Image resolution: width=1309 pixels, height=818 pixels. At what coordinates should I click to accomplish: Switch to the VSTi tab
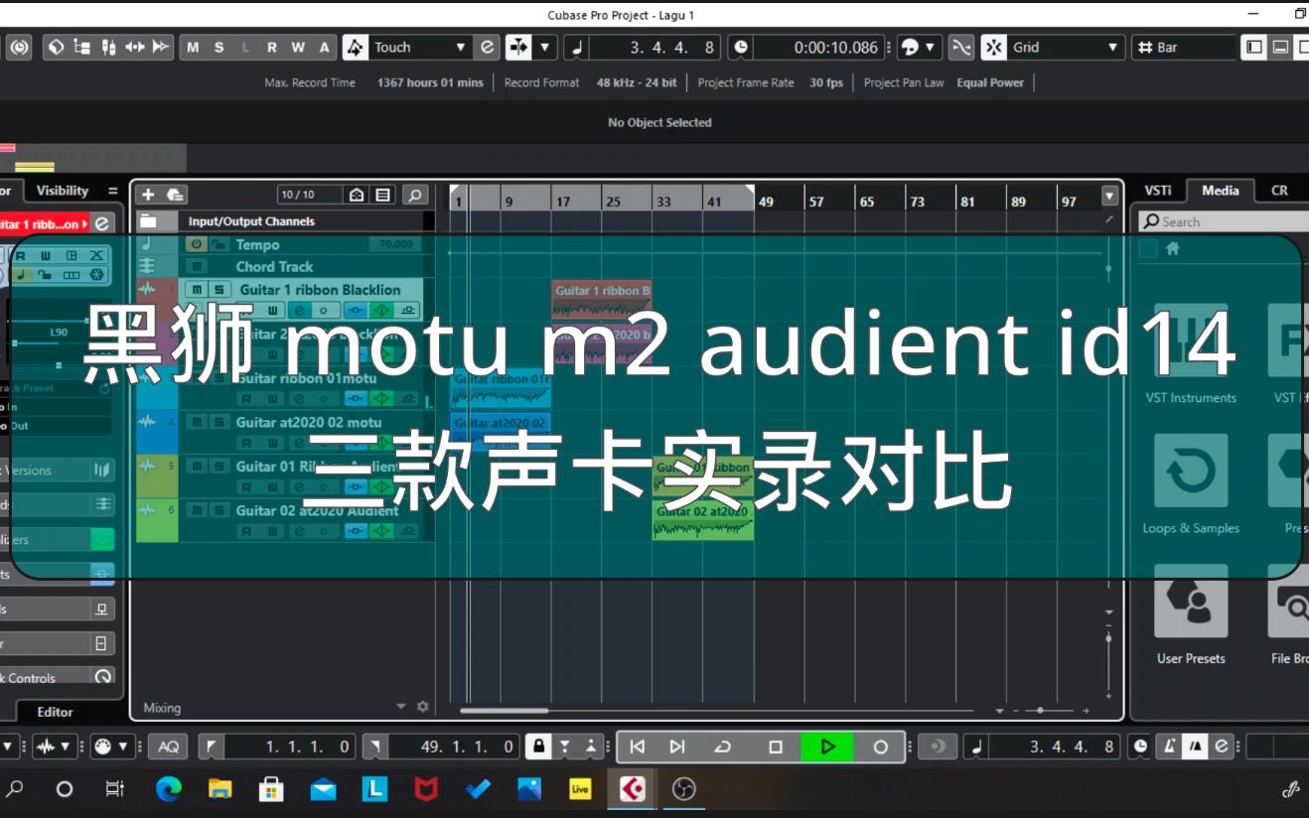pos(1158,191)
